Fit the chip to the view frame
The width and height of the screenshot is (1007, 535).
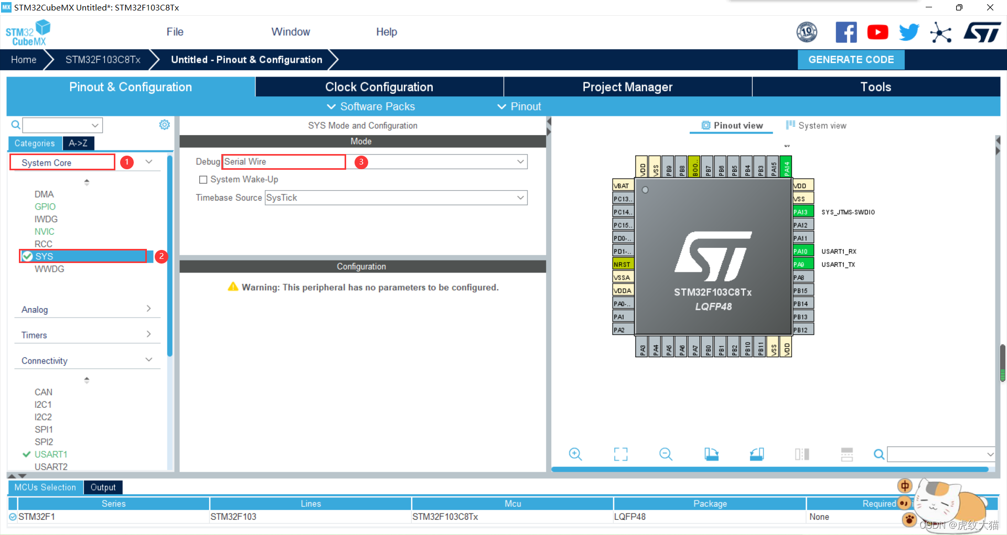(x=620, y=454)
